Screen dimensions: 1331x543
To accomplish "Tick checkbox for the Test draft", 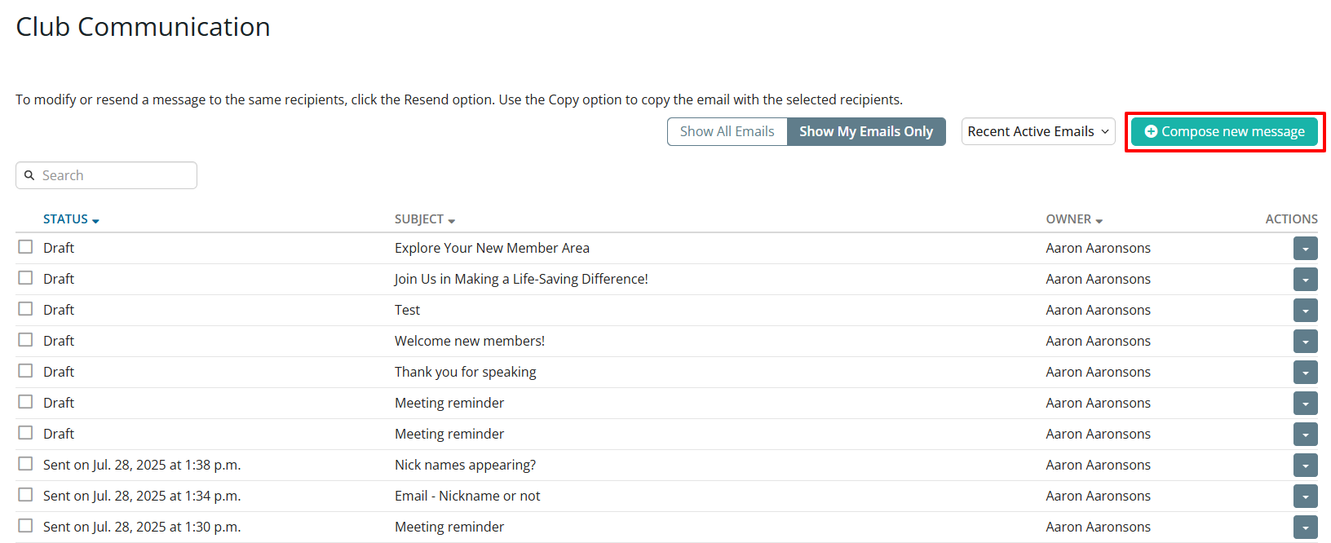I will click(26, 309).
